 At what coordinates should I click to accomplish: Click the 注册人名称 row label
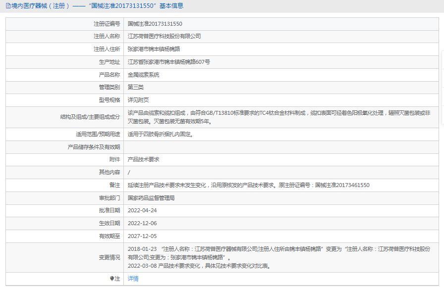point(107,36)
